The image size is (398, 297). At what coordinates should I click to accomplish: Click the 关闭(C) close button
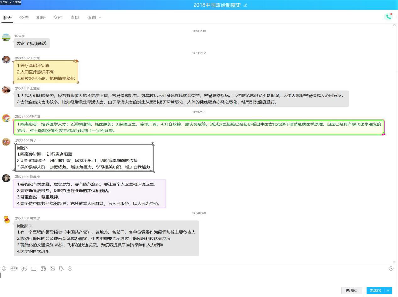[352, 290]
